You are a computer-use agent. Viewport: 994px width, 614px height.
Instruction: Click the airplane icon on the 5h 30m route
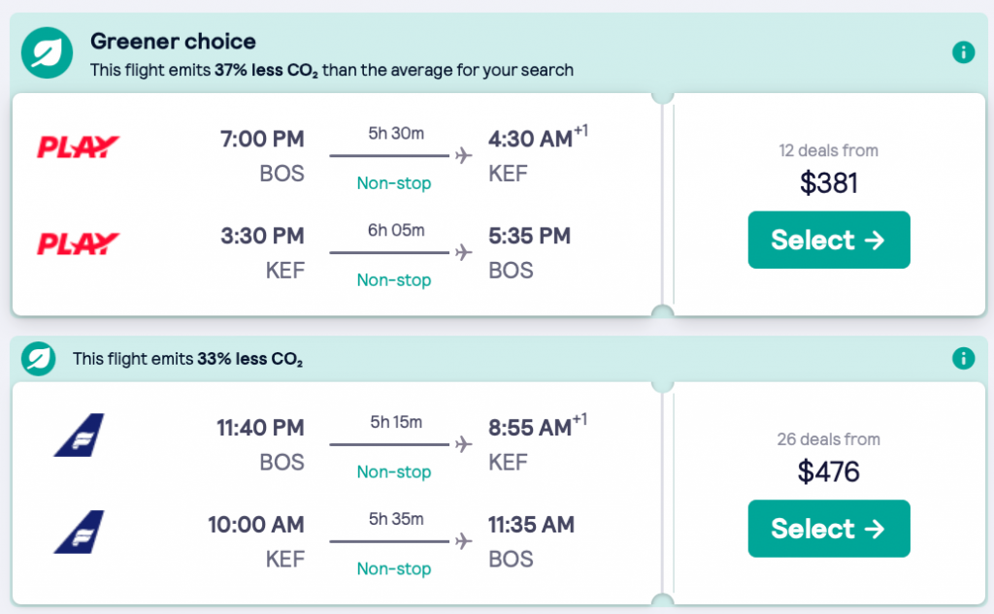(x=463, y=155)
